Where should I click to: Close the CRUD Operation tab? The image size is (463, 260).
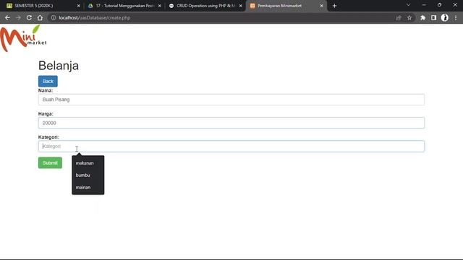240,6
